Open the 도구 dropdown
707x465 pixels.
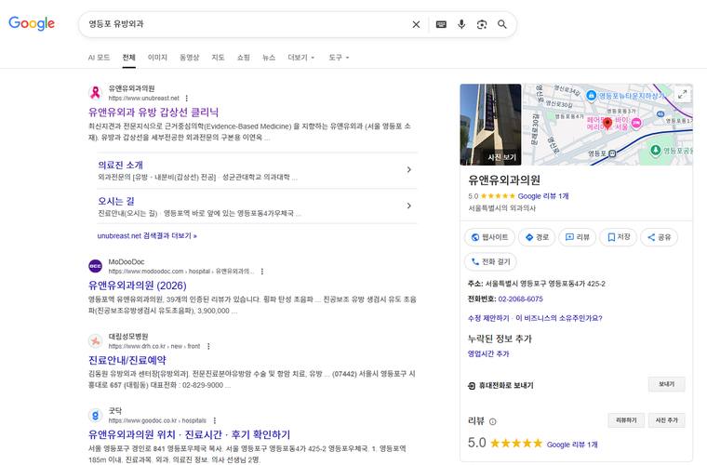[x=339, y=58]
